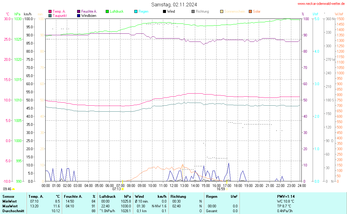Click the sun icon next to 09:46
The height and width of the screenshot is (214, 347).
(x=14, y=189)
